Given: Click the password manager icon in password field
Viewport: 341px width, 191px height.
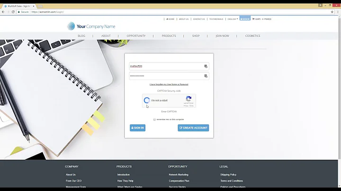Looking at the screenshot, I should point(206,76).
